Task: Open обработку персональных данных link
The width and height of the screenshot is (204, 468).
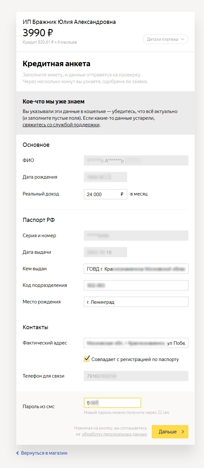Action: click(x=114, y=434)
